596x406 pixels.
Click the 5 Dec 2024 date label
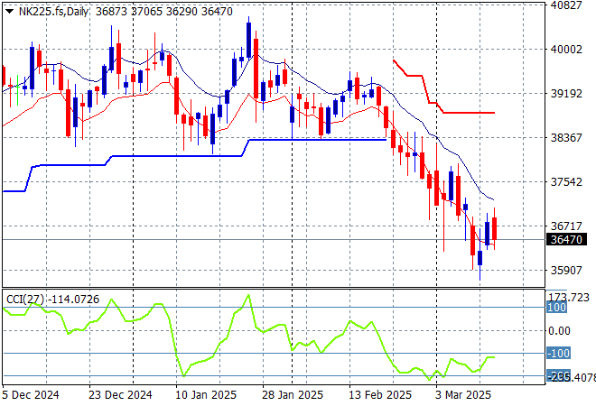pyautogui.click(x=32, y=395)
